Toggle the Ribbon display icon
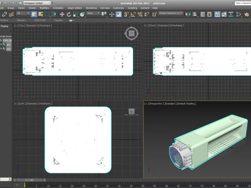 217,14
